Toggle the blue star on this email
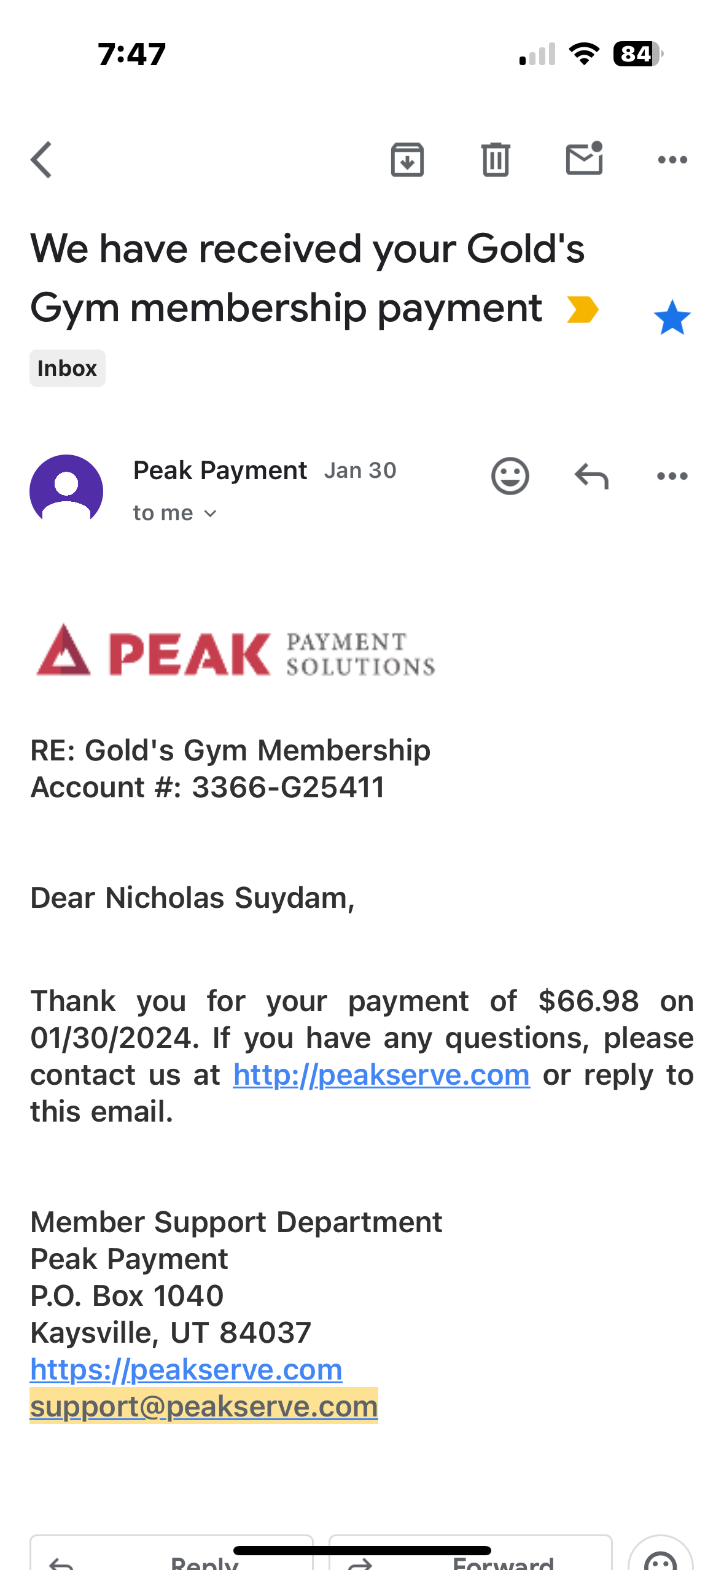 [672, 318]
